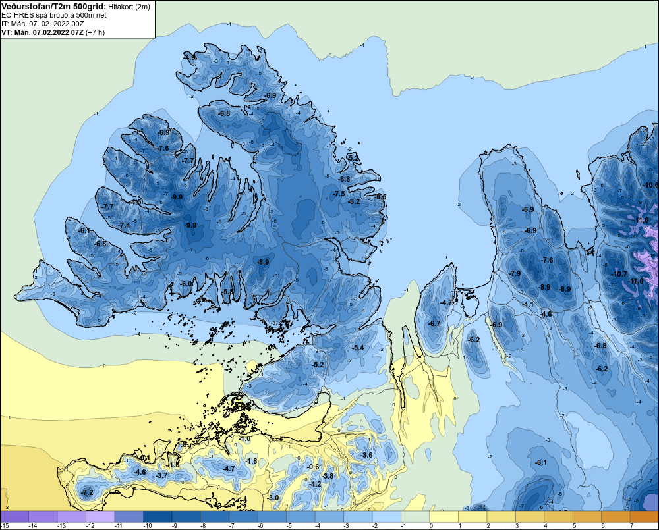
Task: Click the 'Veðurstofan/T2m 500grid:' title text
Action: [x=54, y=7]
